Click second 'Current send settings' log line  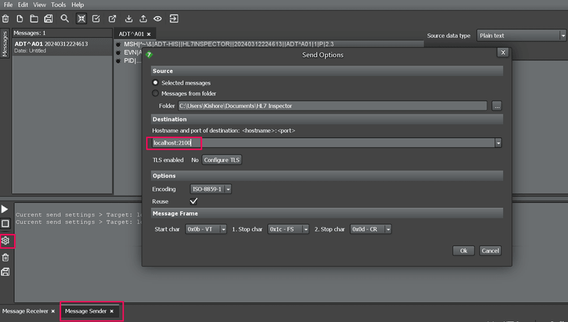click(79, 222)
